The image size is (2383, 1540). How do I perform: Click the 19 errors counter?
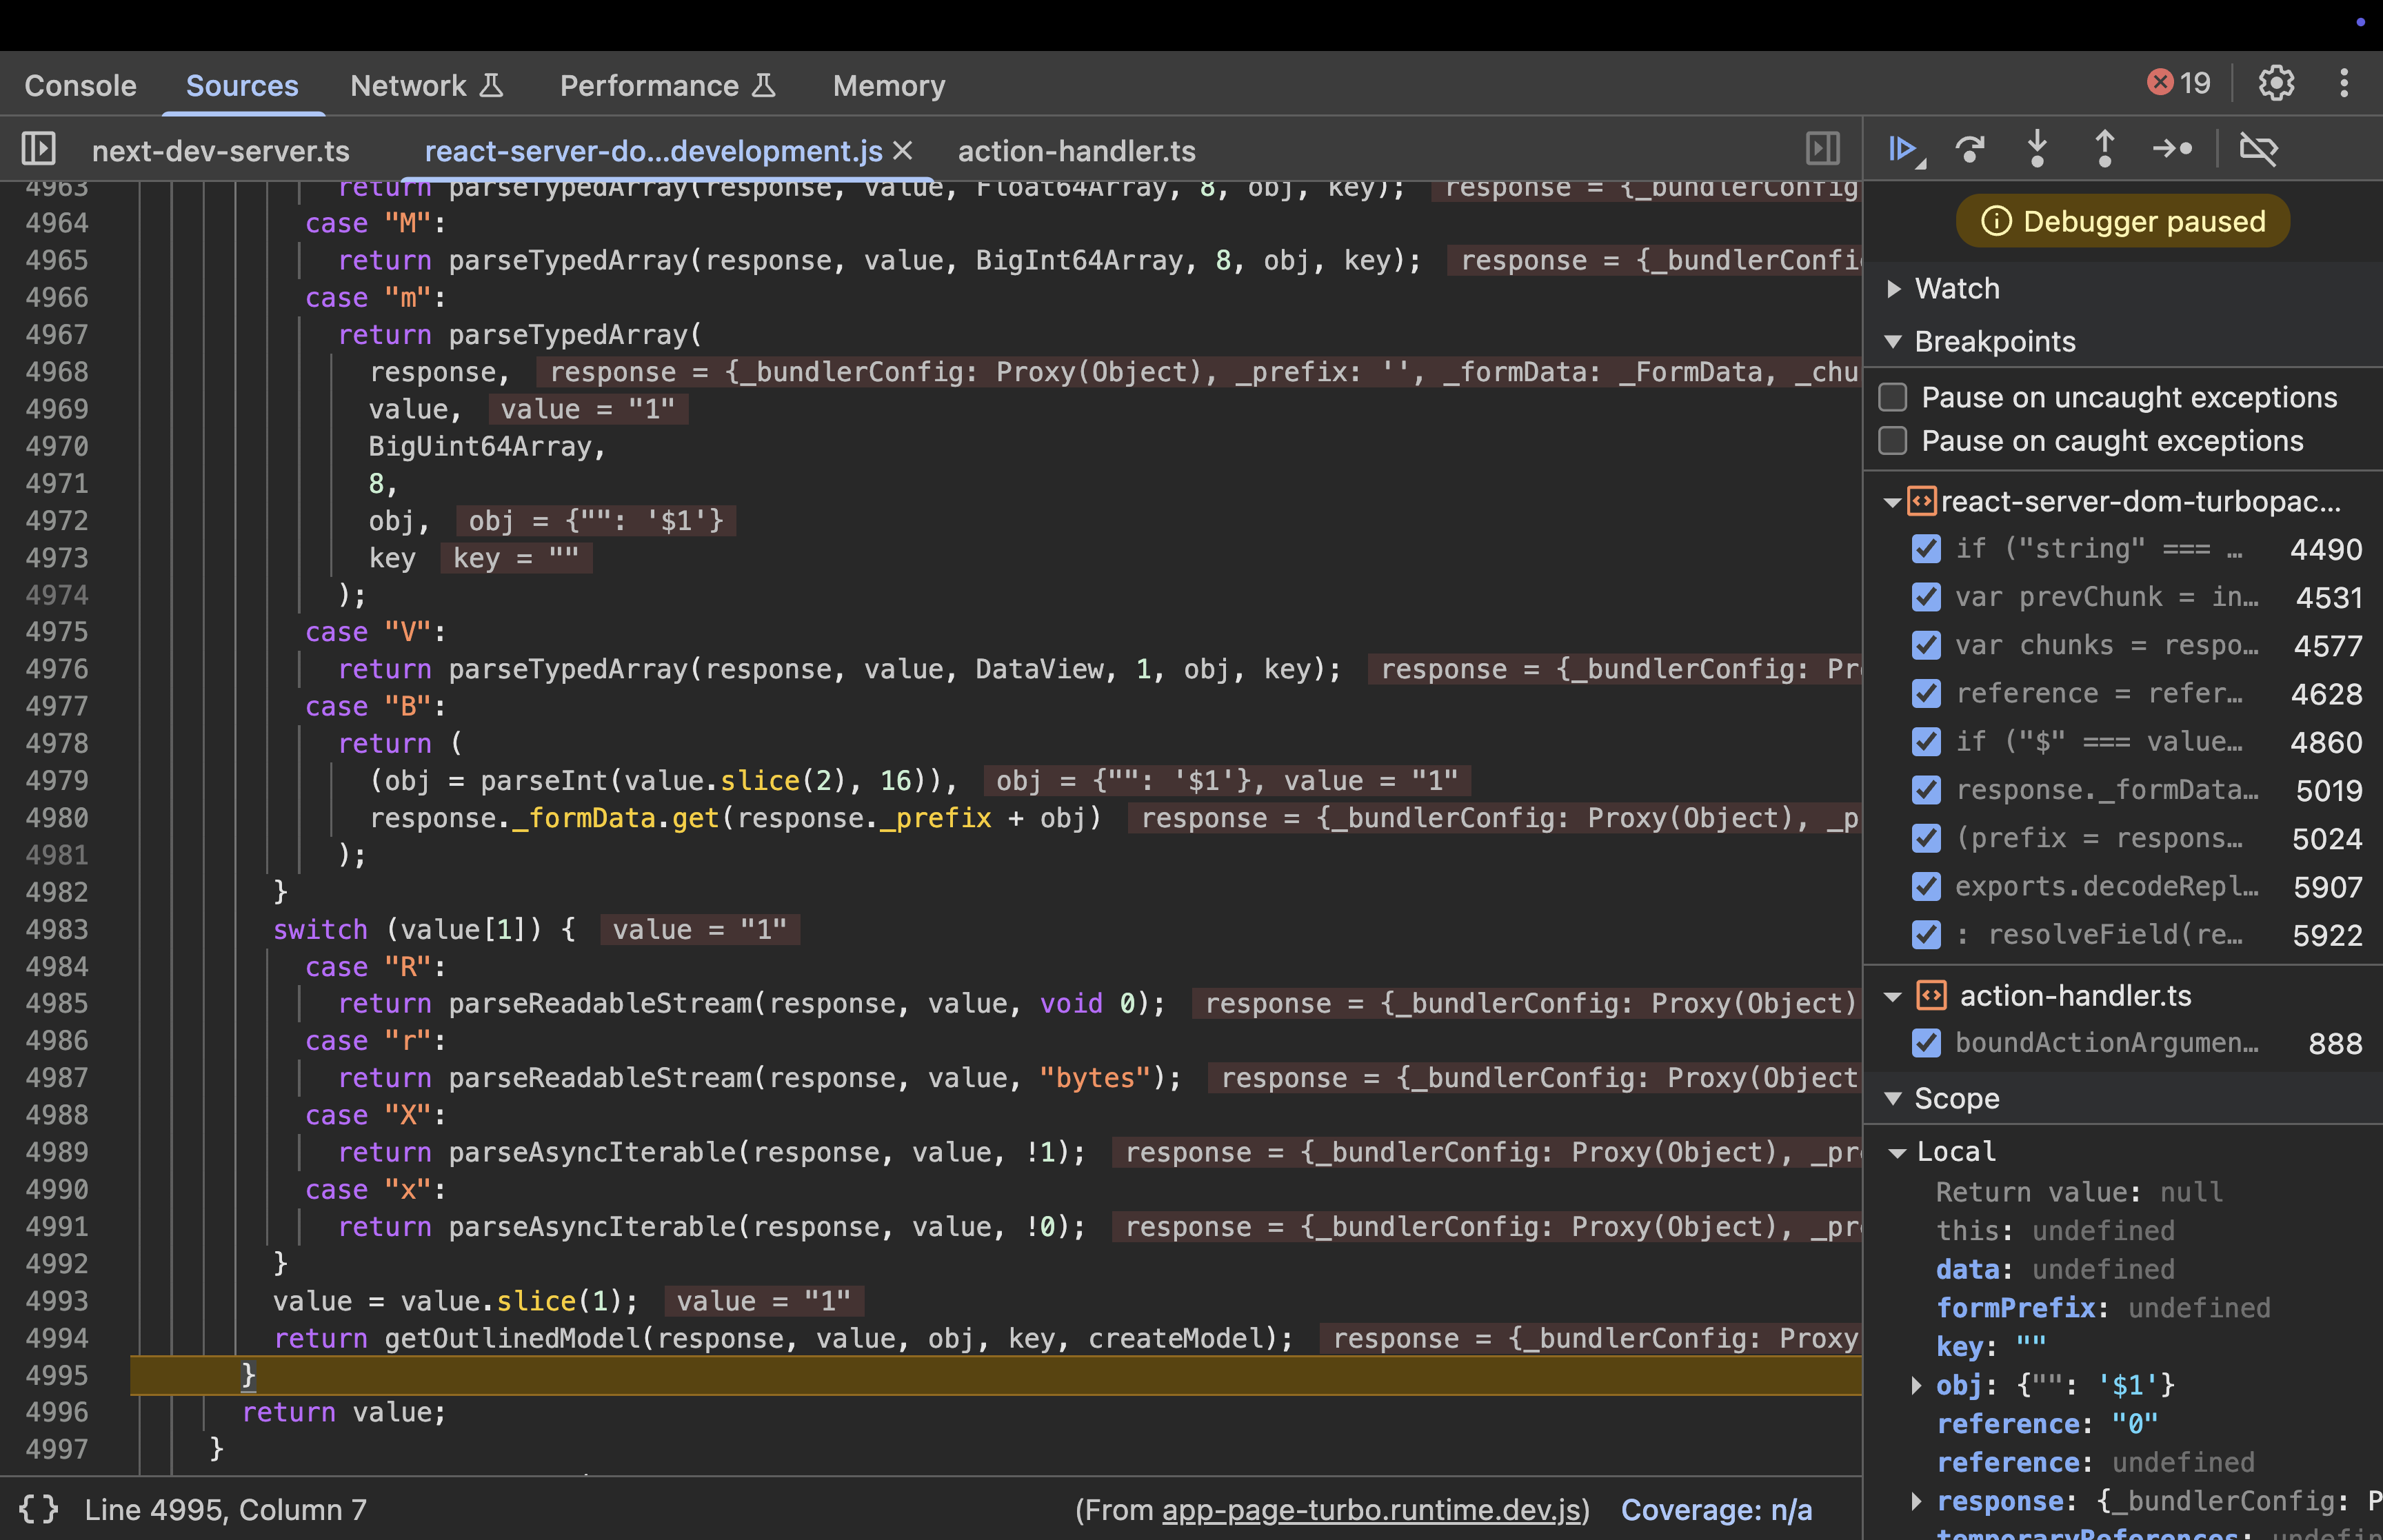2180,83
